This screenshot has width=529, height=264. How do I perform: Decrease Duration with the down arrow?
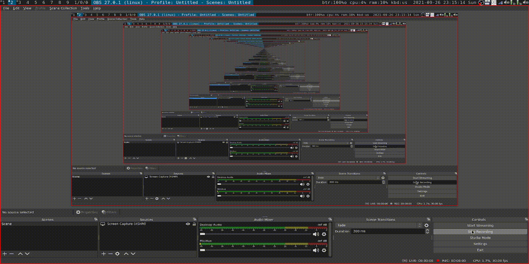tap(427, 233)
